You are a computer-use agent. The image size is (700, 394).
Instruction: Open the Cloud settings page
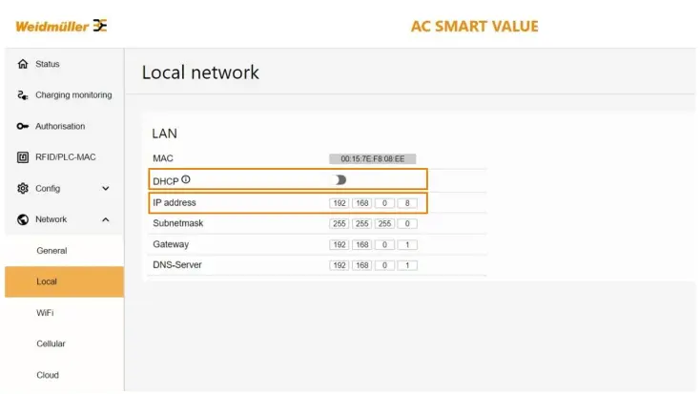tap(48, 375)
